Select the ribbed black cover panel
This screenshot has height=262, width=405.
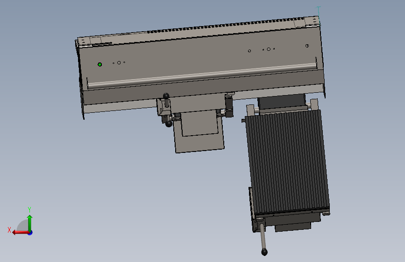[287, 162]
